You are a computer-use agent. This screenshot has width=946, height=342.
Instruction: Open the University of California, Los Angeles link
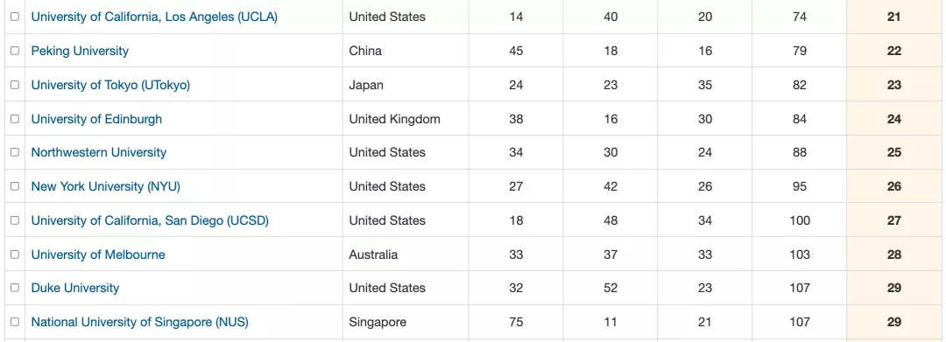coord(154,17)
